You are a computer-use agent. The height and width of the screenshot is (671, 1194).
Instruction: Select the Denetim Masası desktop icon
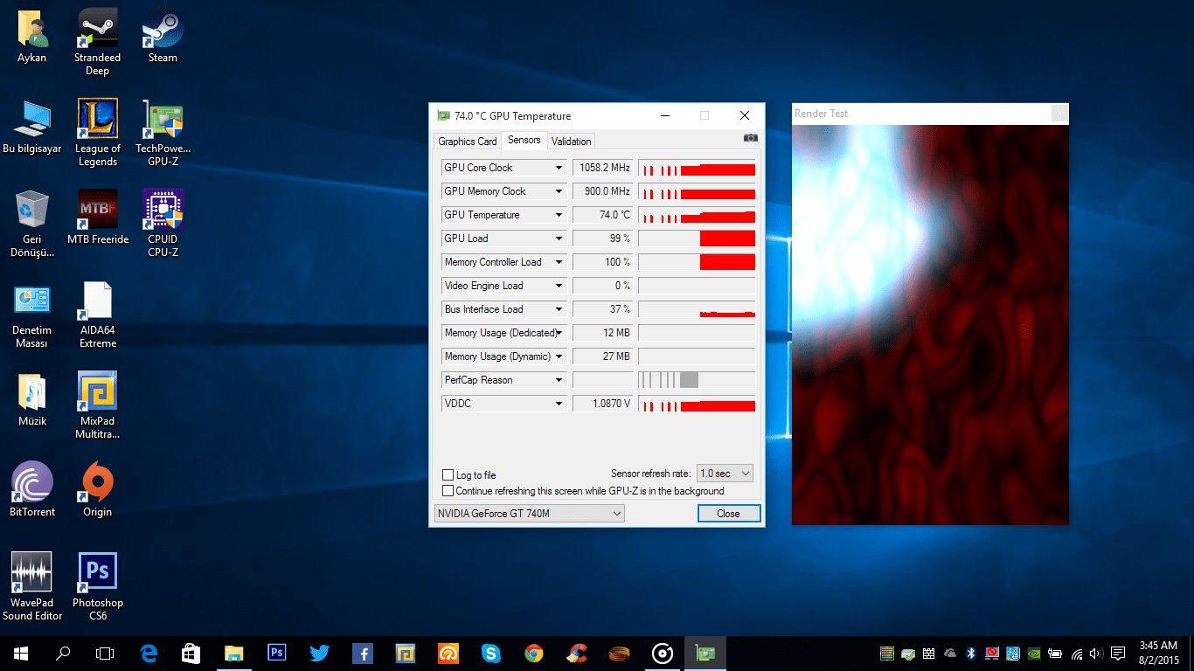coord(32,315)
